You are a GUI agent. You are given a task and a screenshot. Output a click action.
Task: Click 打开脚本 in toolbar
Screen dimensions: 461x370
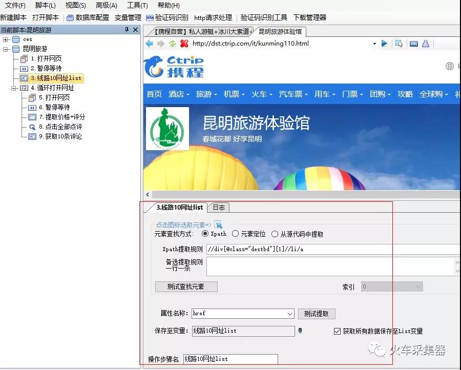46,17
